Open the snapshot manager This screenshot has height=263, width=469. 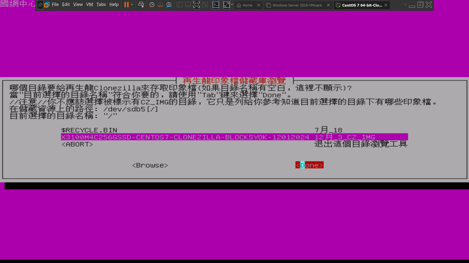(169, 5)
